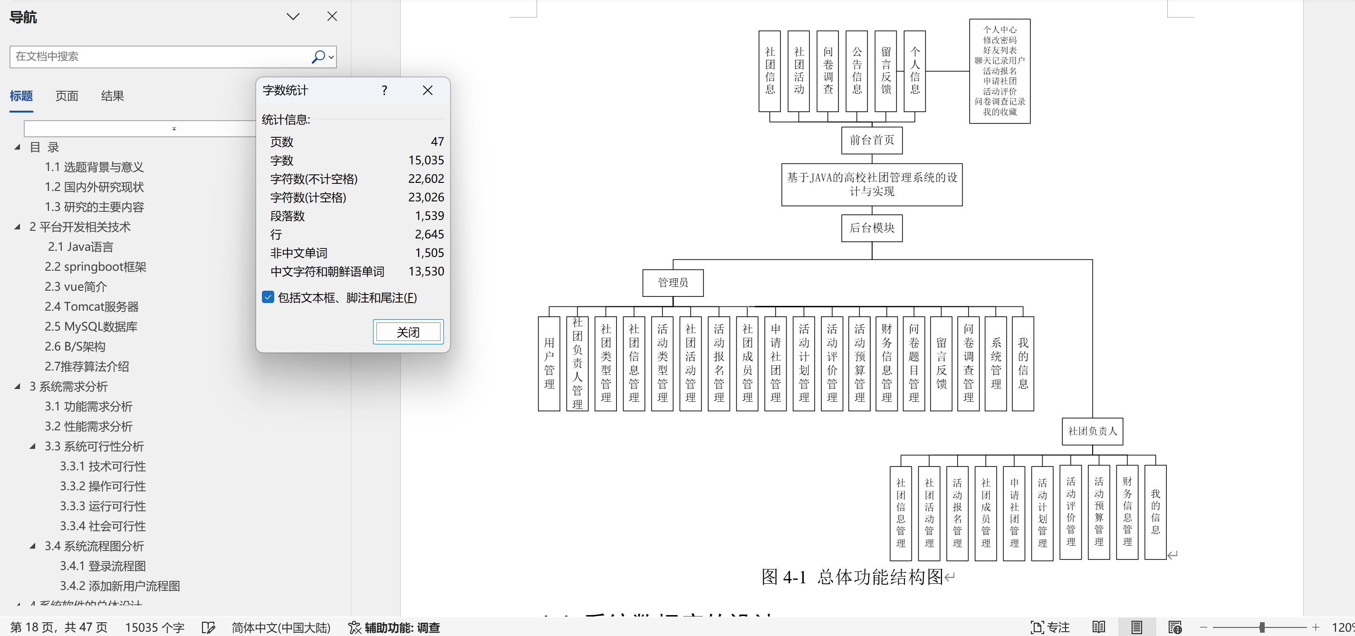Open navigation pane options chevron
Screen dimensions: 1355x636
pyautogui.click(x=293, y=17)
